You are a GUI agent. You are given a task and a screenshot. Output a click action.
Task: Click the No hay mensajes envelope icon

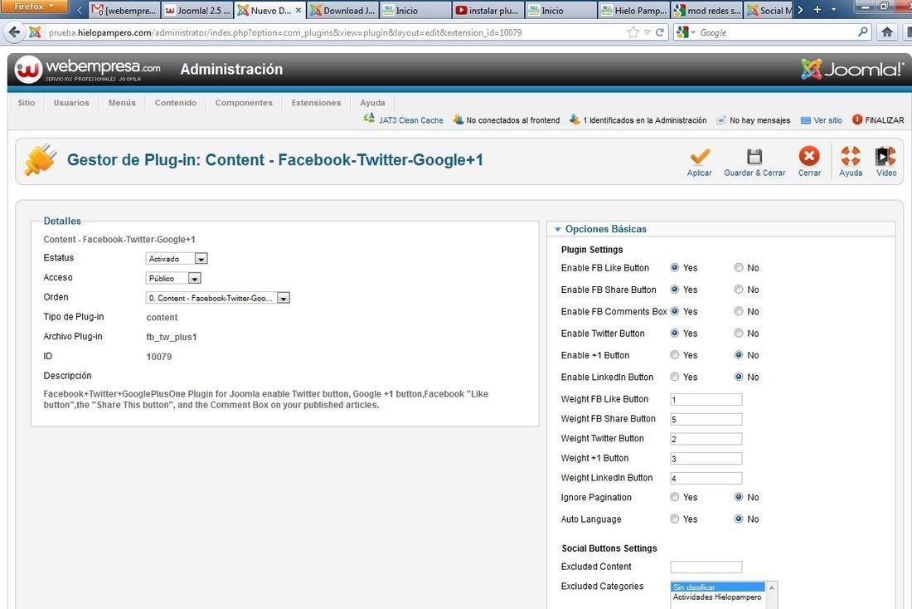(x=721, y=120)
